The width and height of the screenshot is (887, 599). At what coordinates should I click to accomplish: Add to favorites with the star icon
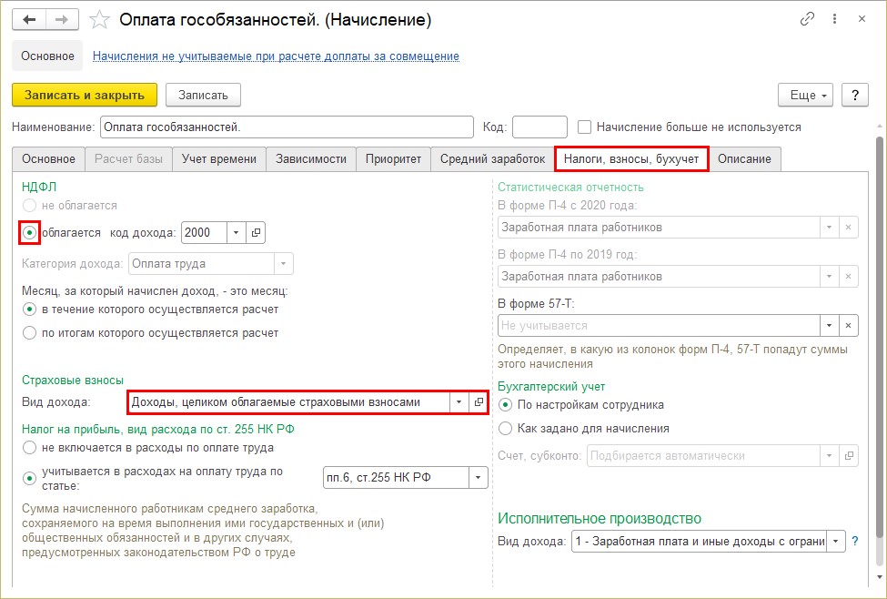click(x=99, y=20)
